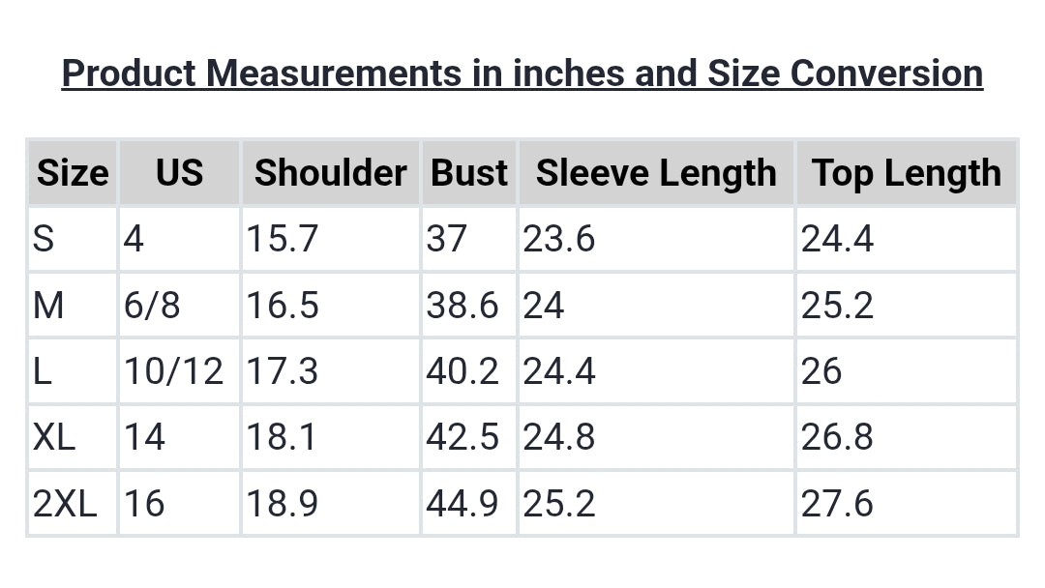The height and width of the screenshot is (588, 1045).
Task: Click US size 10/12 cell
Action: 173,371
